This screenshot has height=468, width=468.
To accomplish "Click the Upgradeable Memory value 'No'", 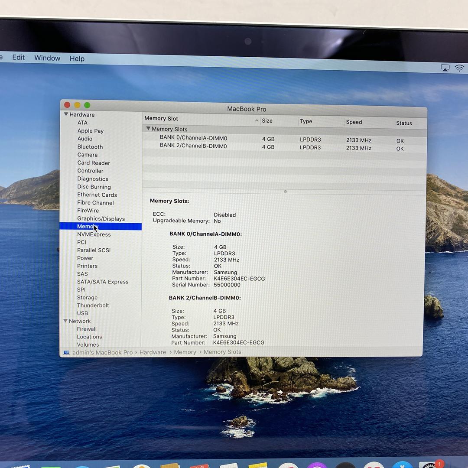I will click(x=217, y=221).
